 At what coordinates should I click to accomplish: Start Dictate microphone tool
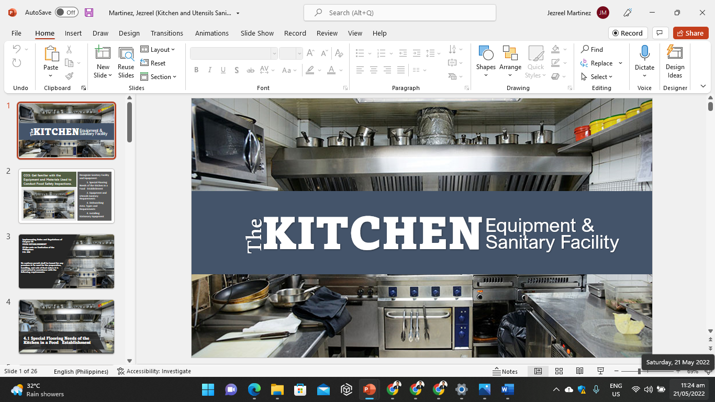[x=644, y=53]
